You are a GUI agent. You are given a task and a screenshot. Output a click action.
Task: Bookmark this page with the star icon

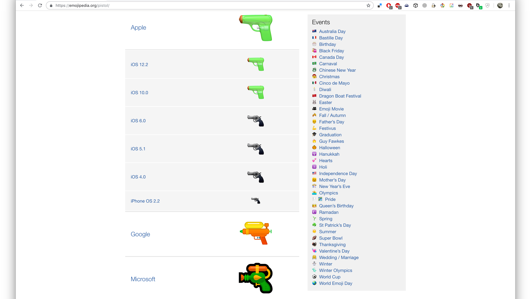368,5
